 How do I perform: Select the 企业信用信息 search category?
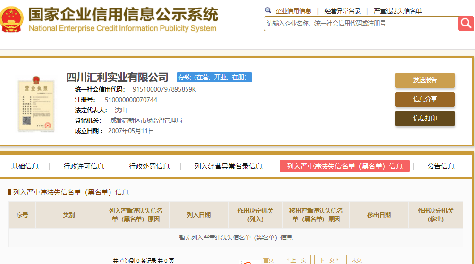pyautogui.click(x=293, y=11)
